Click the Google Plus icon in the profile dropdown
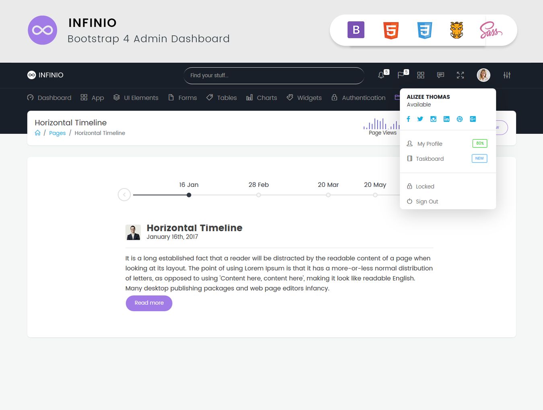Image resolution: width=543 pixels, height=410 pixels. (x=473, y=119)
